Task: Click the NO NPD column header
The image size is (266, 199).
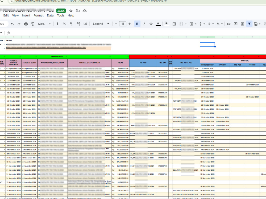Action: [143, 63]
